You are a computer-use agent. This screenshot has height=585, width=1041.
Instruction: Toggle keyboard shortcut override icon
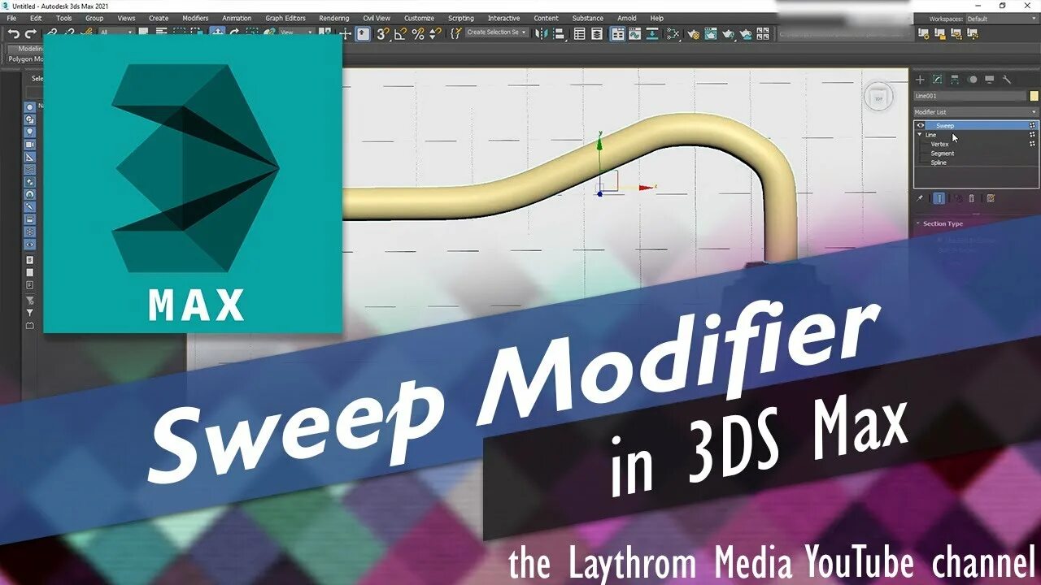363,33
